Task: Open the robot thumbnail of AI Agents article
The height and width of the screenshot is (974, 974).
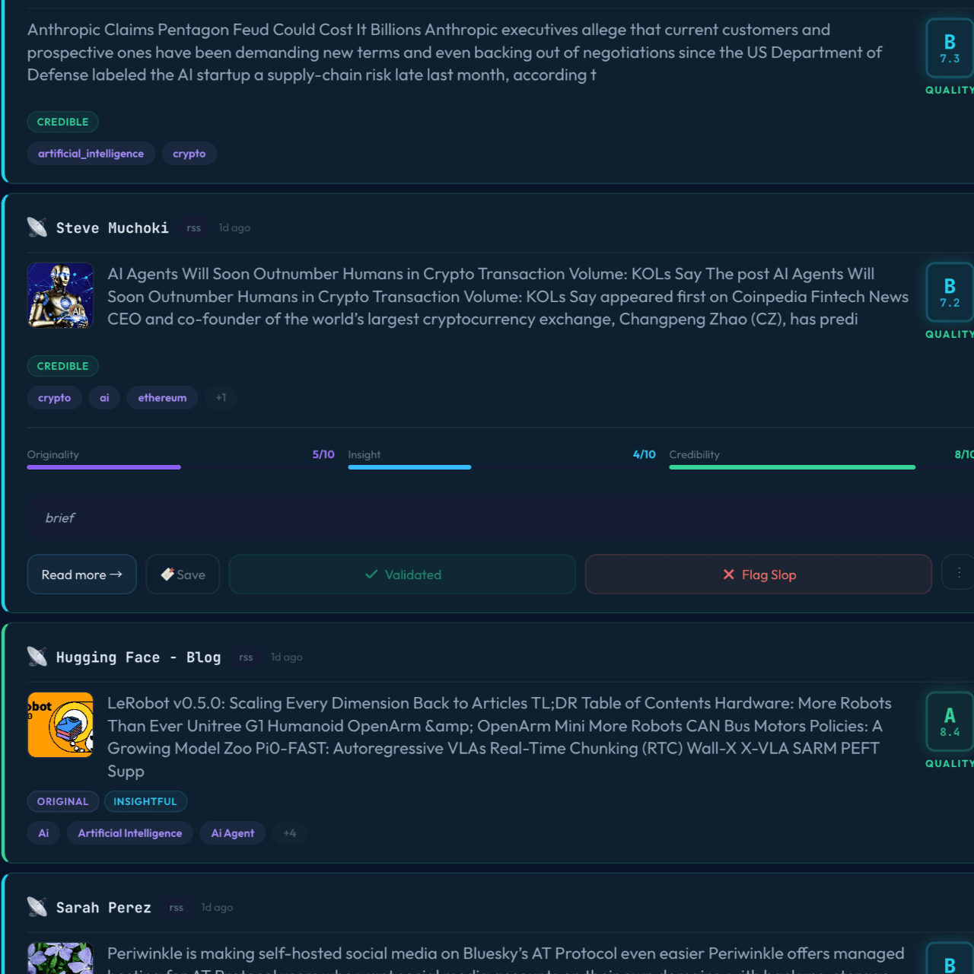Action: tap(61, 295)
